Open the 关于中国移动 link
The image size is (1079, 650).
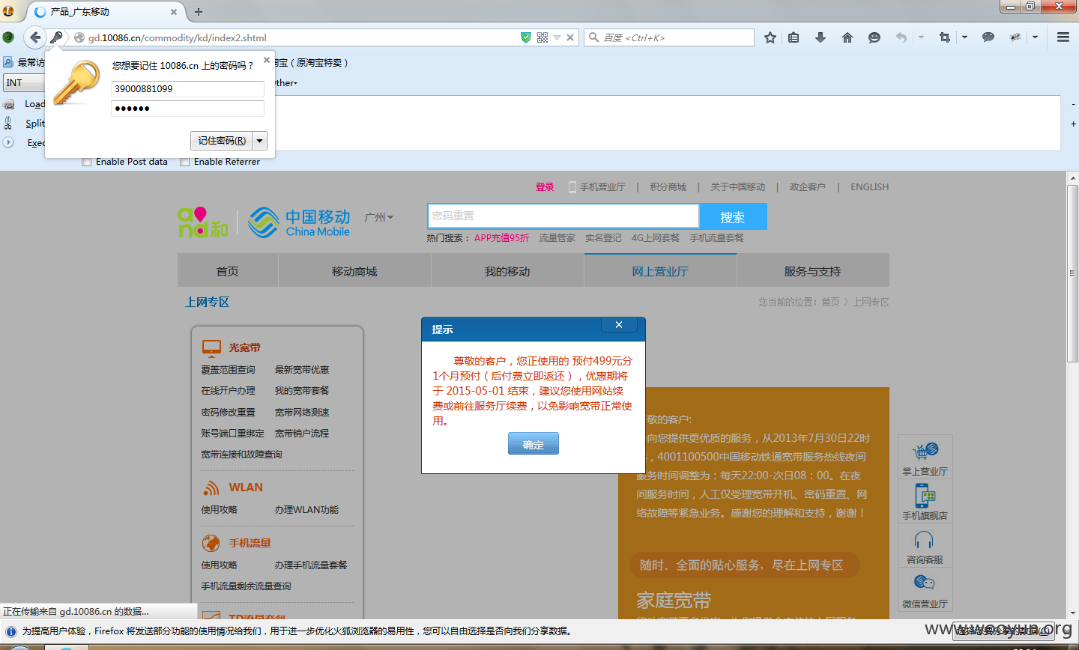[738, 187]
